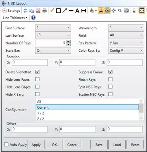Select the rectangle annotation tool

tap(58, 11)
